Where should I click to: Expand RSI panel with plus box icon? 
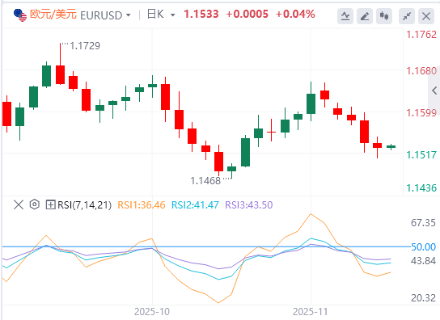point(50,204)
